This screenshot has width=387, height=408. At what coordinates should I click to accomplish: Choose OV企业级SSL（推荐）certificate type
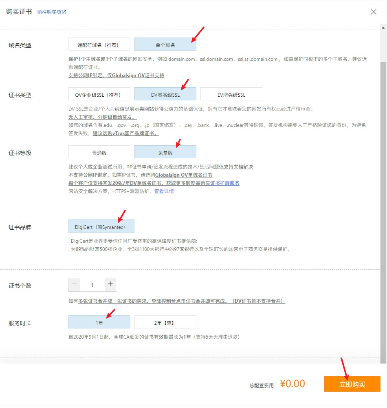(99, 93)
